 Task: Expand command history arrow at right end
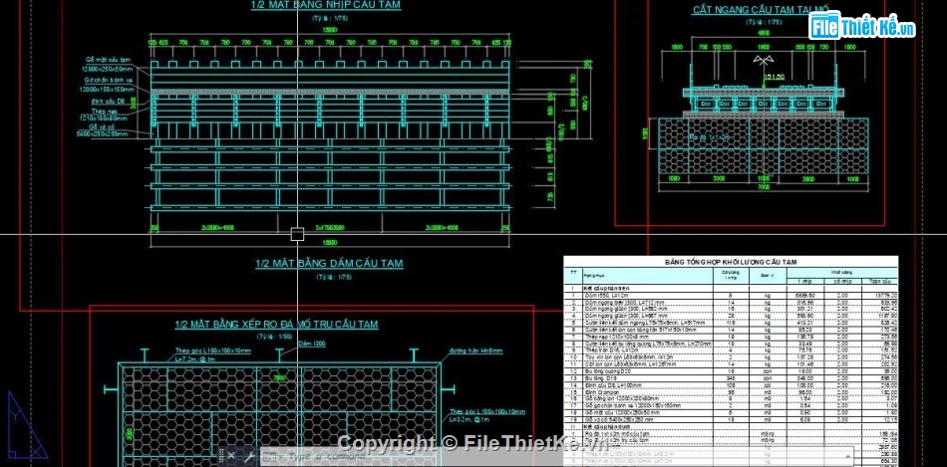(x=846, y=457)
